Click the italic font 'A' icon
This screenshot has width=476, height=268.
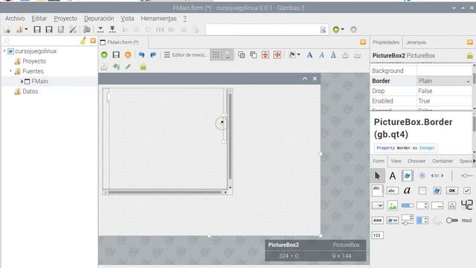pyautogui.click(x=321, y=55)
